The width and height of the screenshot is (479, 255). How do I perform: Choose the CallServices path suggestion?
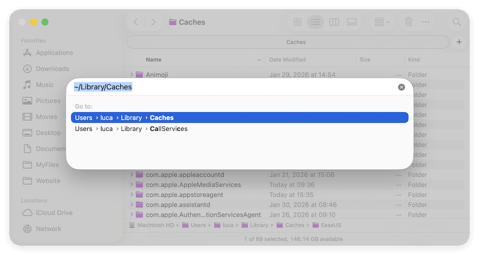pyautogui.click(x=239, y=129)
